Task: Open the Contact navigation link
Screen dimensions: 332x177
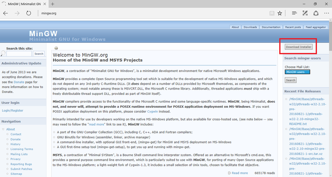Action: pos(16,134)
